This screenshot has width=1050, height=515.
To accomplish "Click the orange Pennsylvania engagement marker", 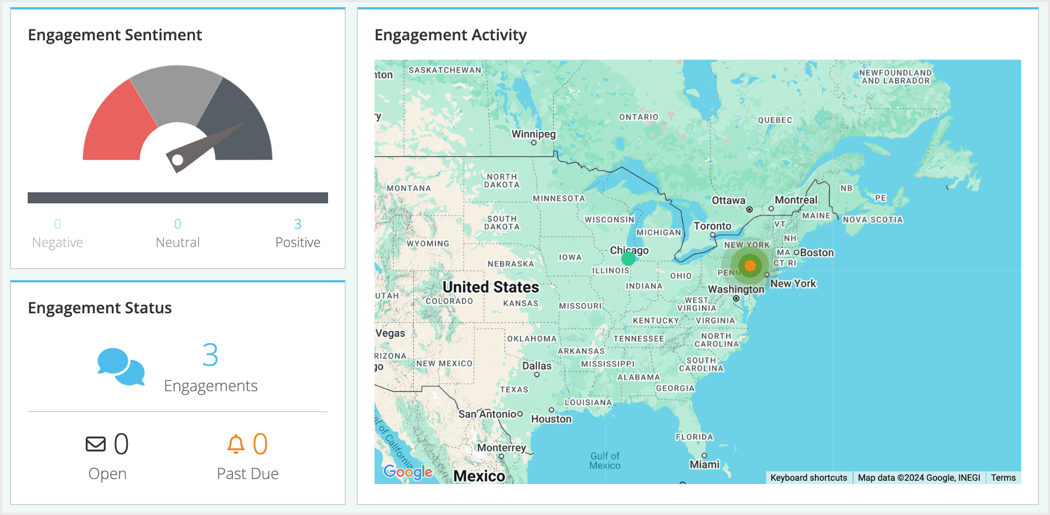I will click(x=750, y=265).
